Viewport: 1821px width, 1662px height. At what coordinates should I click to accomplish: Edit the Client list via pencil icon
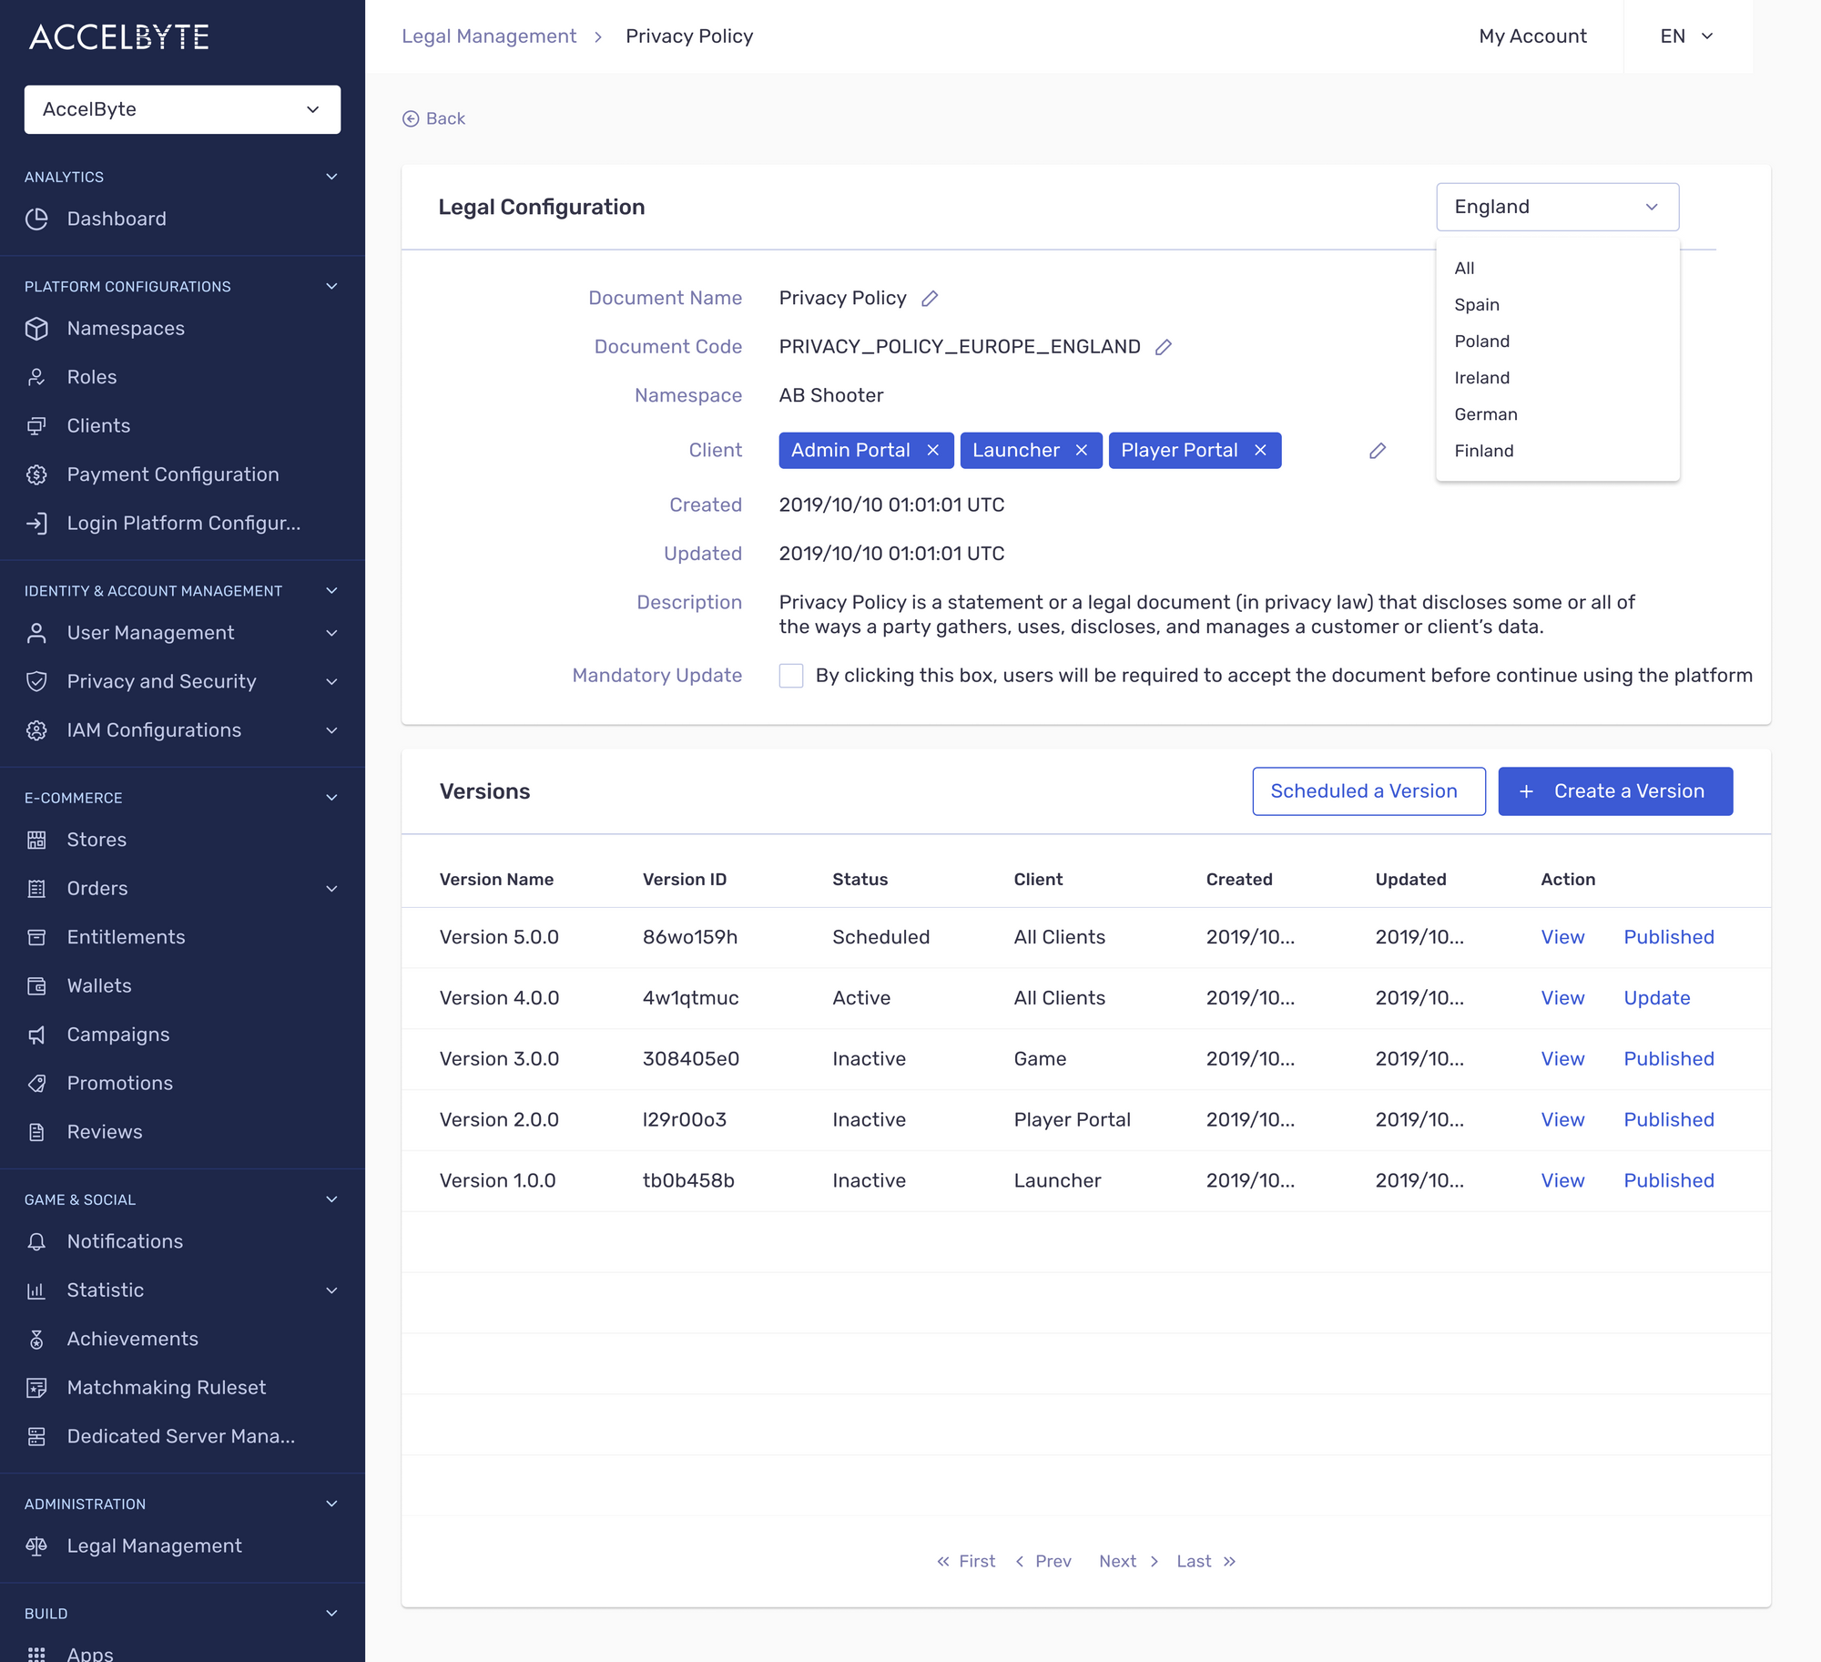pos(1378,451)
